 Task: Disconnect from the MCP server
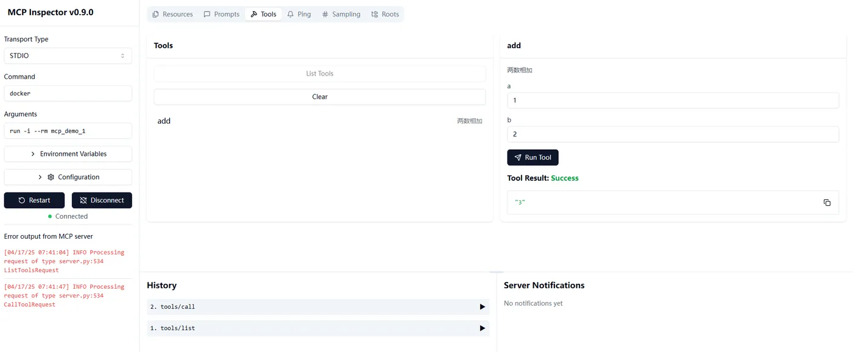click(x=102, y=200)
